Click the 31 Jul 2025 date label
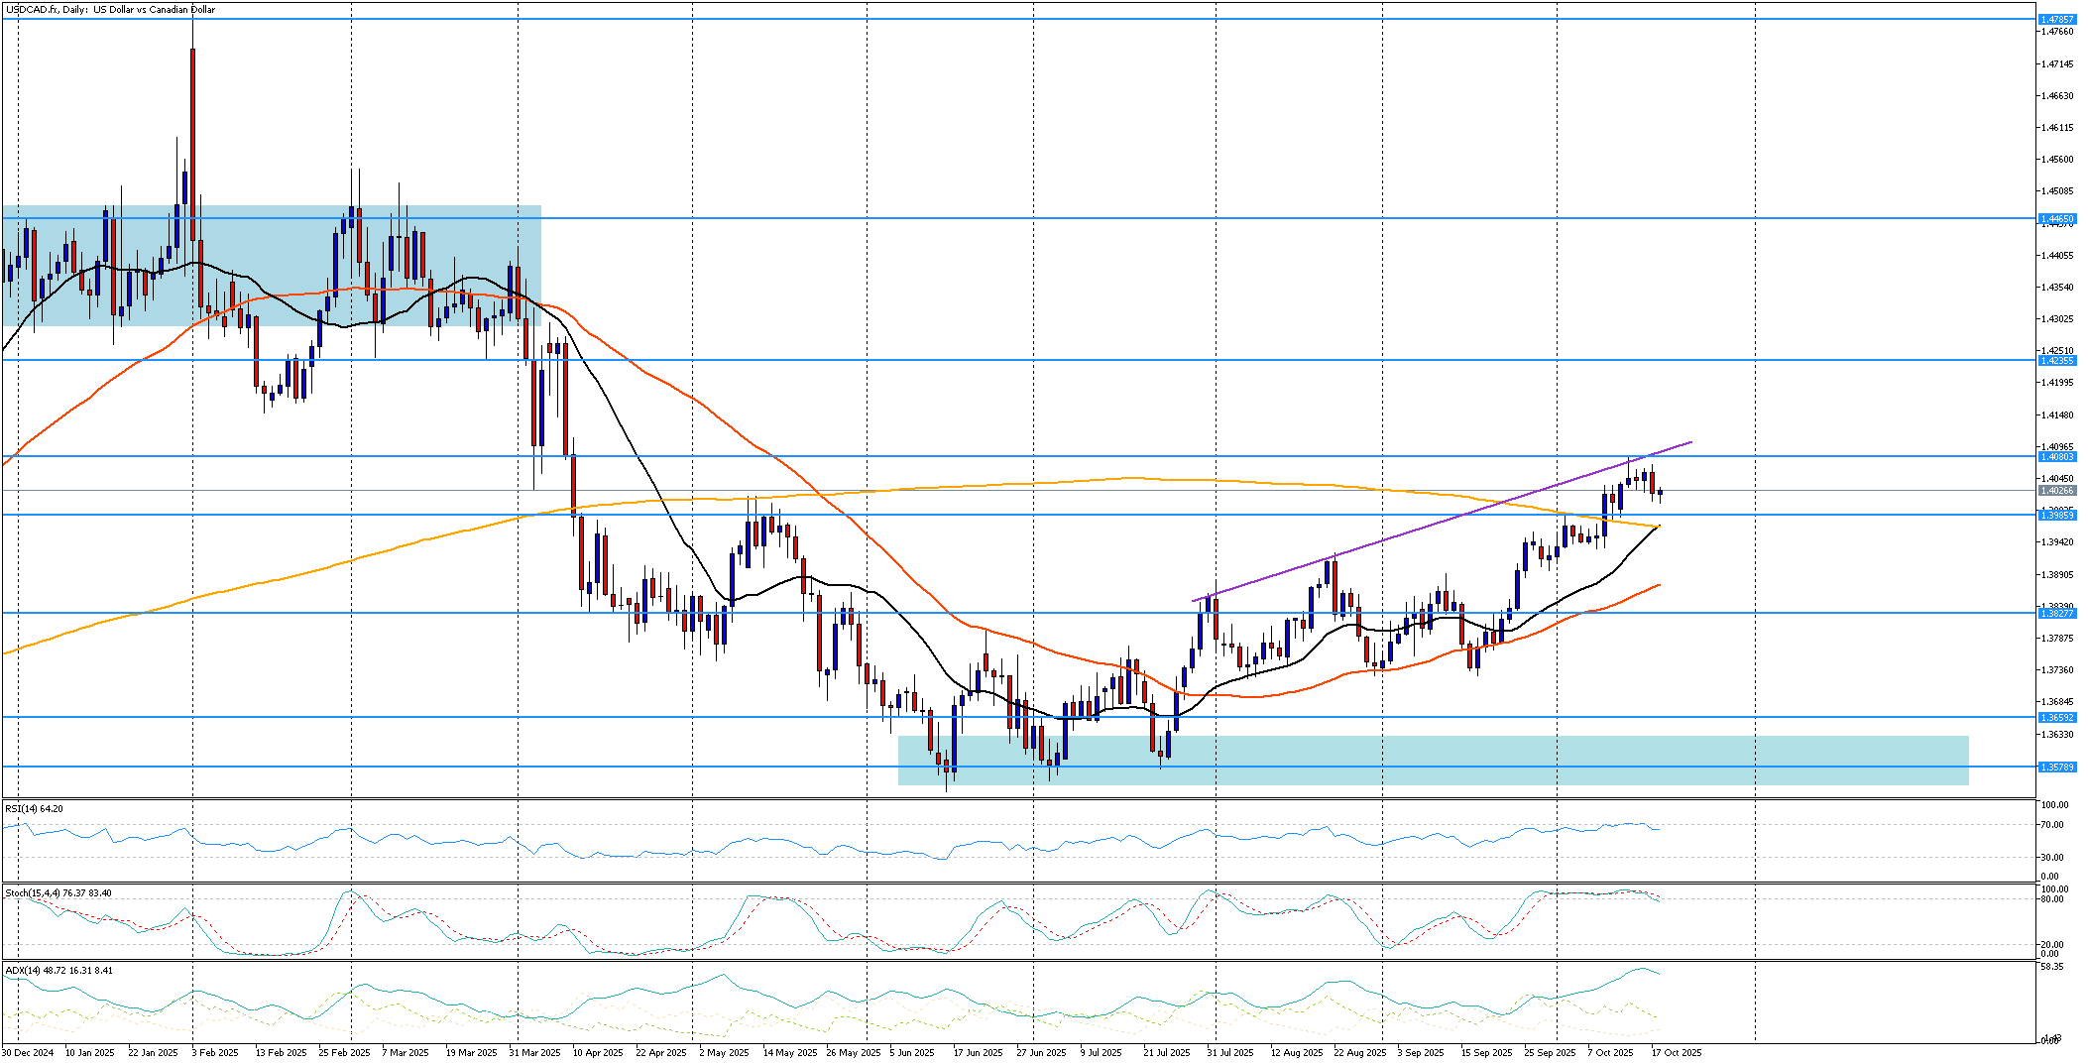This screenshot has width=2088, height=1064. [1229, 1052]
